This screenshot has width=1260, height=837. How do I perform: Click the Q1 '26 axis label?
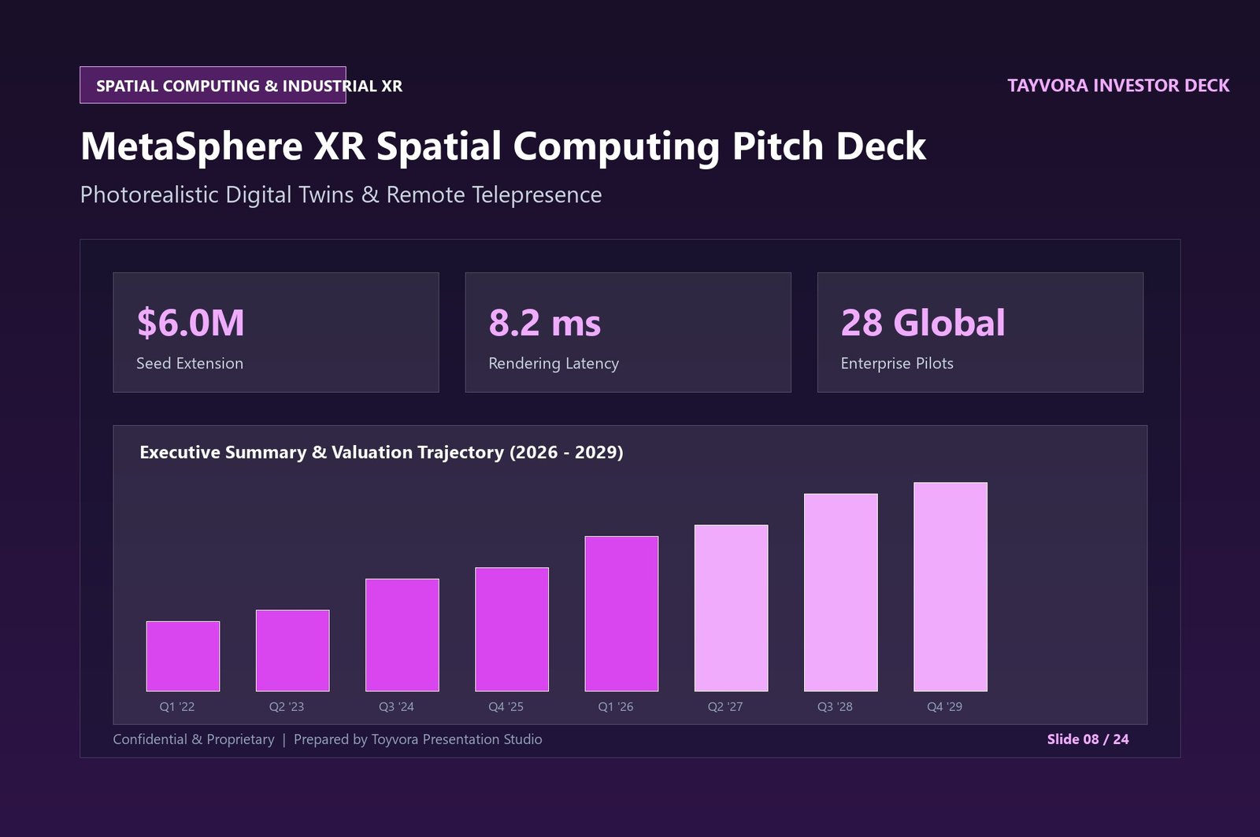coord(616,707)
